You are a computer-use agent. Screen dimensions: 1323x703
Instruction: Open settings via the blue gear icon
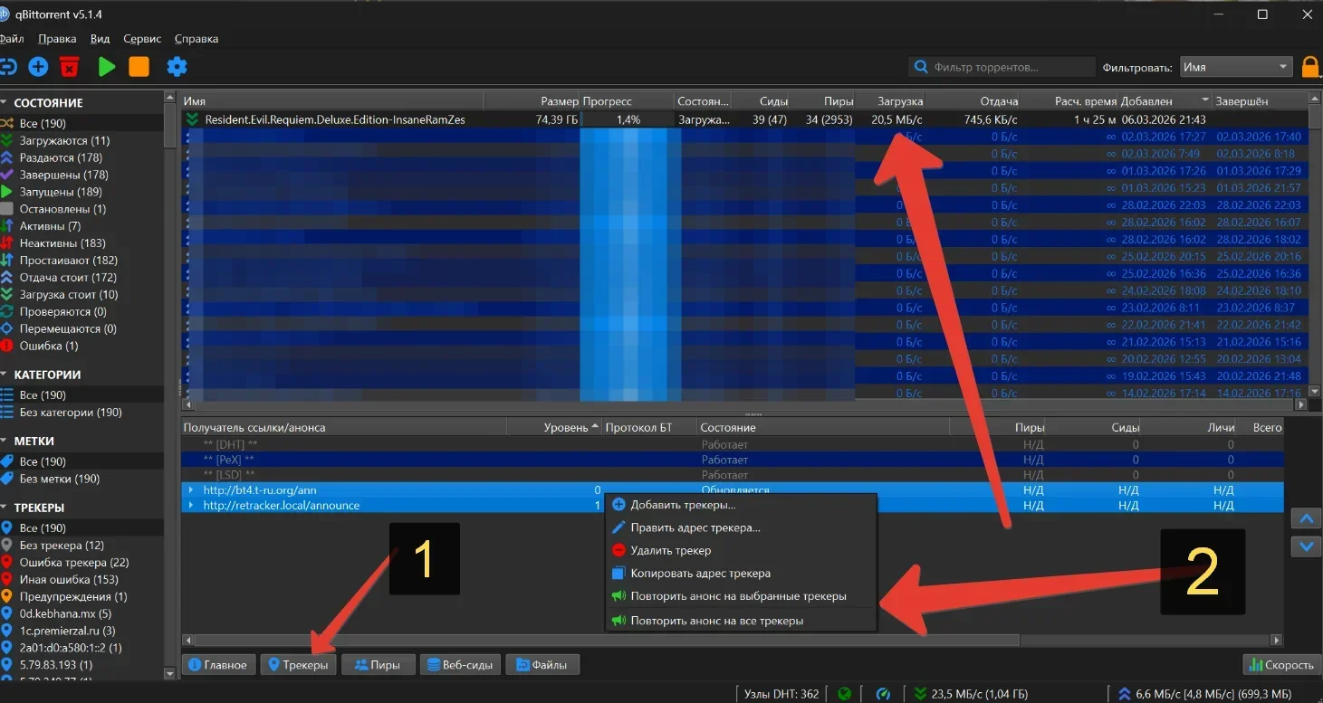(177, 67)
